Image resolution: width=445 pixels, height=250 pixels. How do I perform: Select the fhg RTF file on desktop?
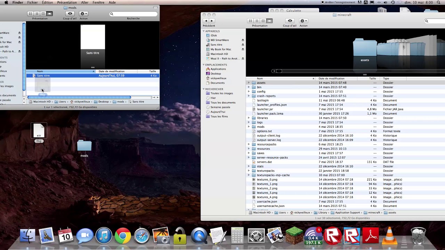coord(39,133)
